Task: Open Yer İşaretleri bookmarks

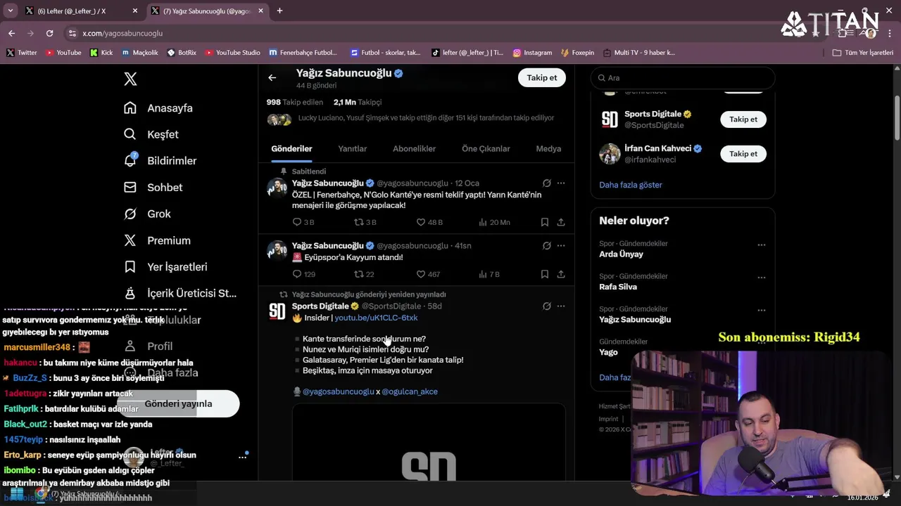Action: coord(165,267)
